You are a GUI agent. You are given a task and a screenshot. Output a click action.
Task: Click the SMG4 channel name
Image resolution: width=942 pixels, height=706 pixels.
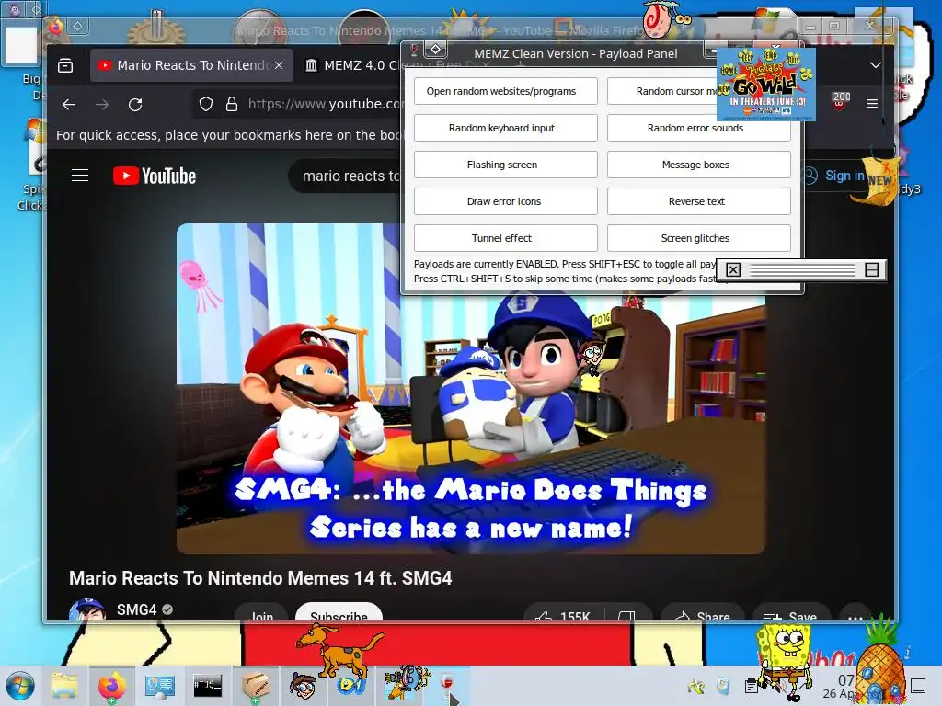pyautogui.click(x=136, y=610)
